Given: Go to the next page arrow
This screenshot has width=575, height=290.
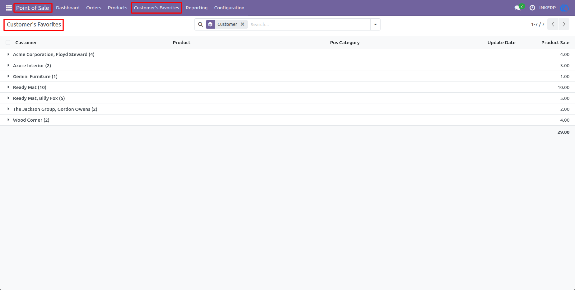Looking at the screenshot, I should pyautogui.click(x=564, y=24).
